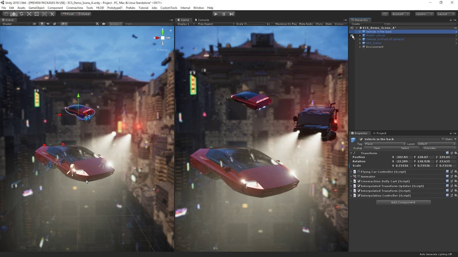Toggle scene visibility eye in Hierarchy header

(x=352, y=28)
